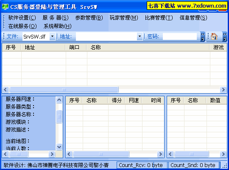Open the 玩家管理(M) menu

tap(124, 18)
